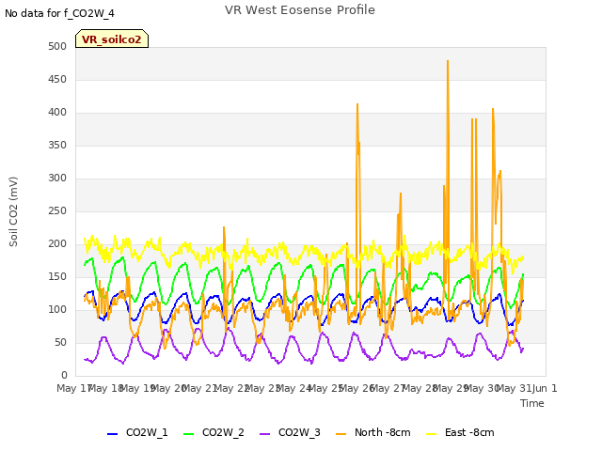Viewport: 602px width, 451px height.
Task: Toggle the East -8cm legend entry
Action: click(460, 432)
